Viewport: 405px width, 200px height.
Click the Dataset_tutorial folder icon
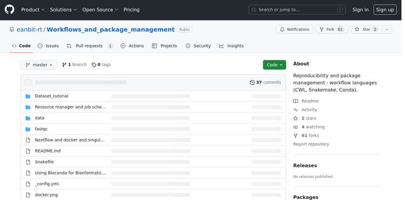[x=28, y=96]
